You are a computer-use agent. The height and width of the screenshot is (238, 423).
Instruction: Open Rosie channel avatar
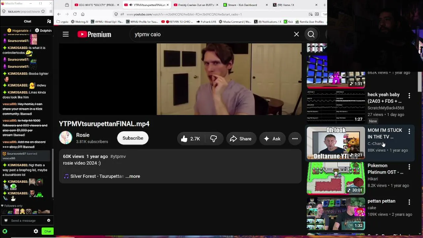[x=65, y=138]
